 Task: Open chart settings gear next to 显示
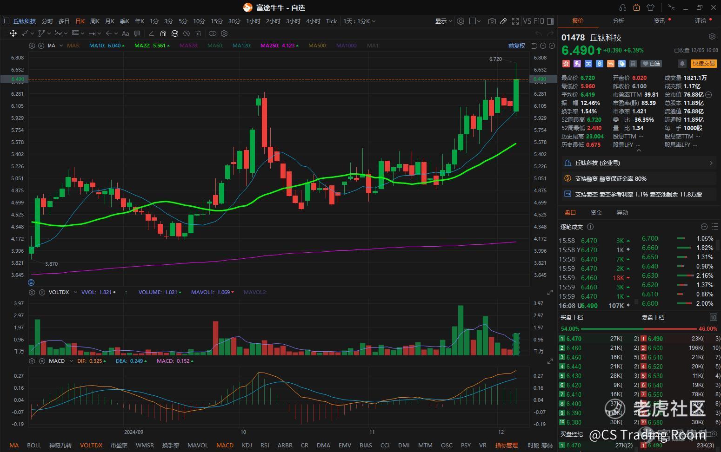click(x=461, y=21)
